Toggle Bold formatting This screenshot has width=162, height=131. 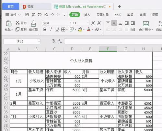(x=45, y=29)
